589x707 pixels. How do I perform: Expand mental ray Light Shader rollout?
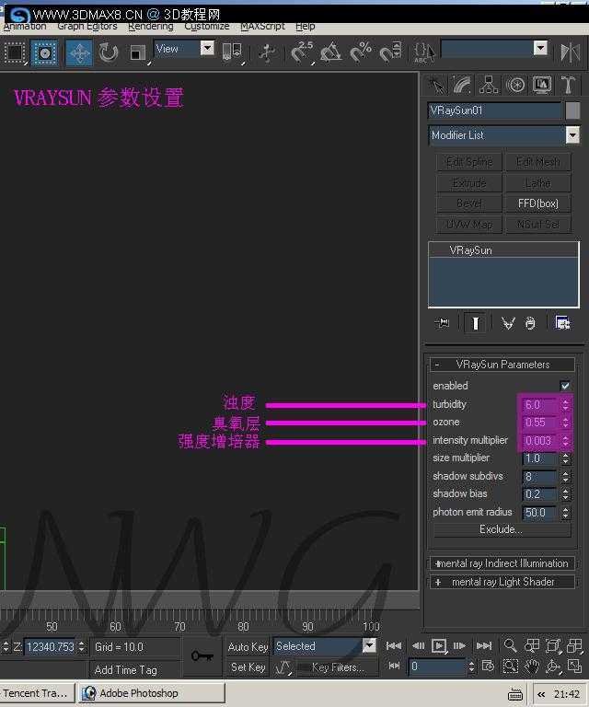502,582
